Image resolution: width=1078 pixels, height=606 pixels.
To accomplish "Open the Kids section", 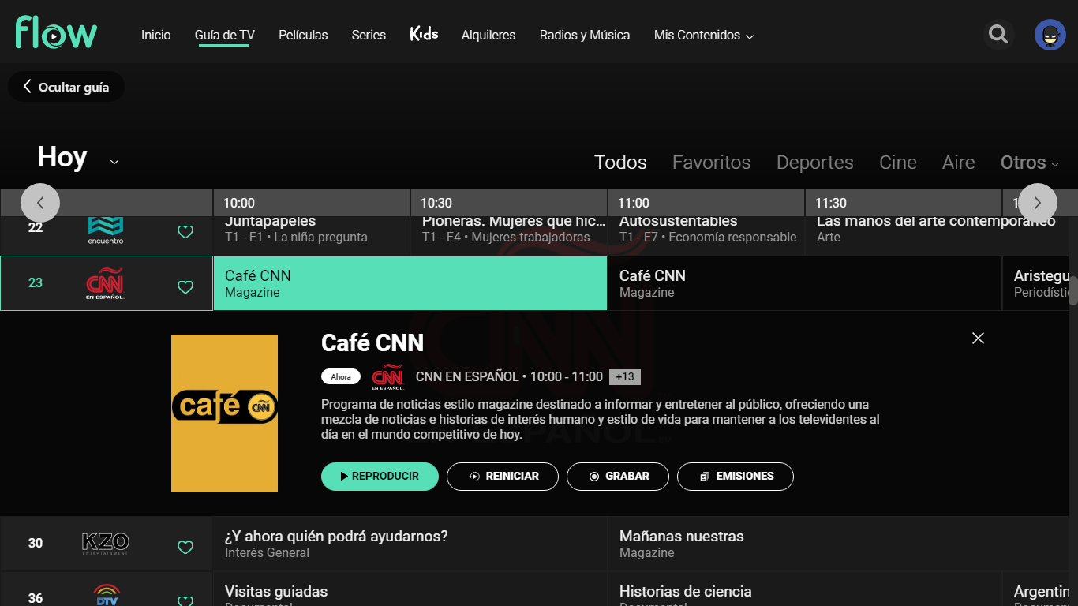I will [424, 34].
